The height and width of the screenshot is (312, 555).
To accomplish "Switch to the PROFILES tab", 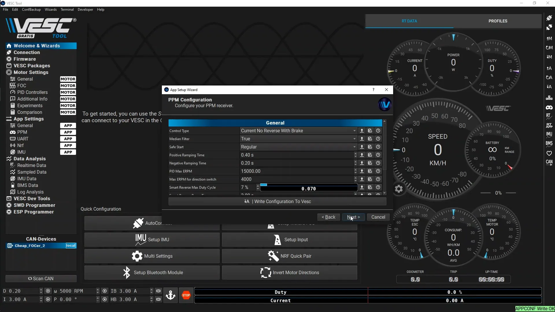I will click(x=497, y=21).
